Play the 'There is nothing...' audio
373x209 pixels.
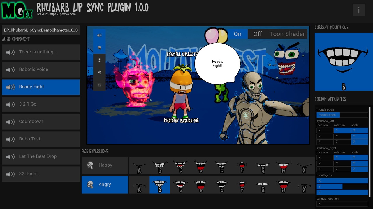point(41,52)
